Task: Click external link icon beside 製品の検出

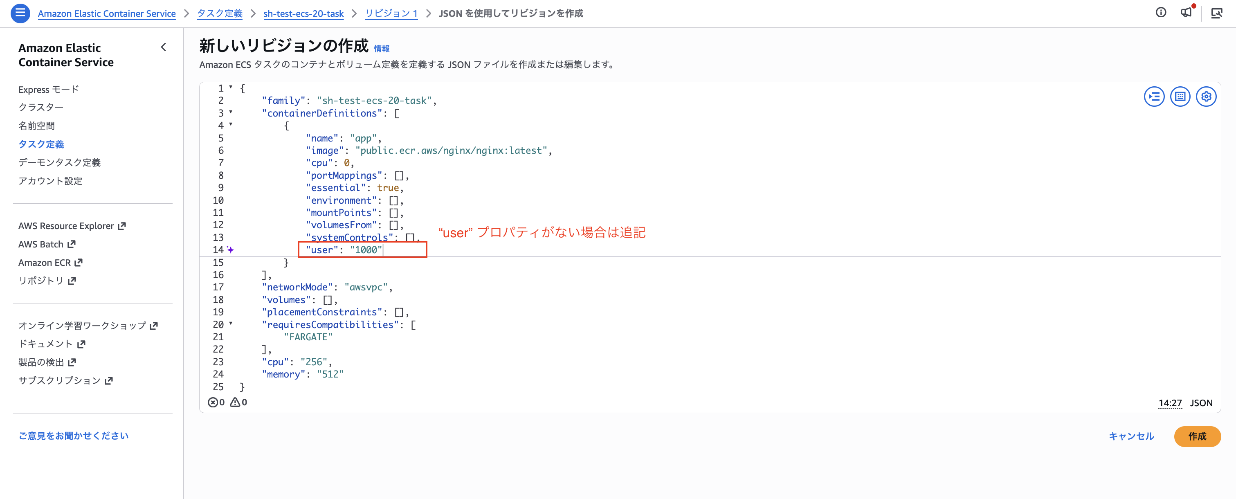Action: click(x=72, y=362)
